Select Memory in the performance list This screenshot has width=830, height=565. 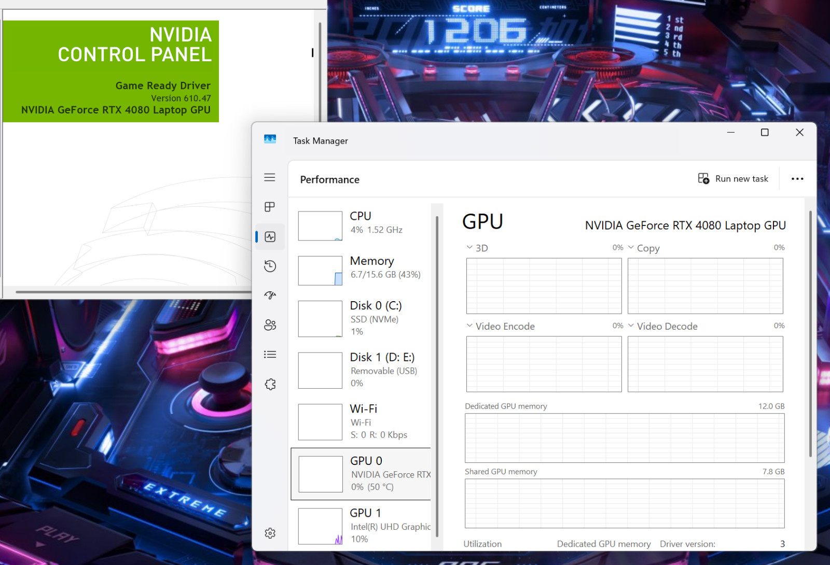point(362,270)
